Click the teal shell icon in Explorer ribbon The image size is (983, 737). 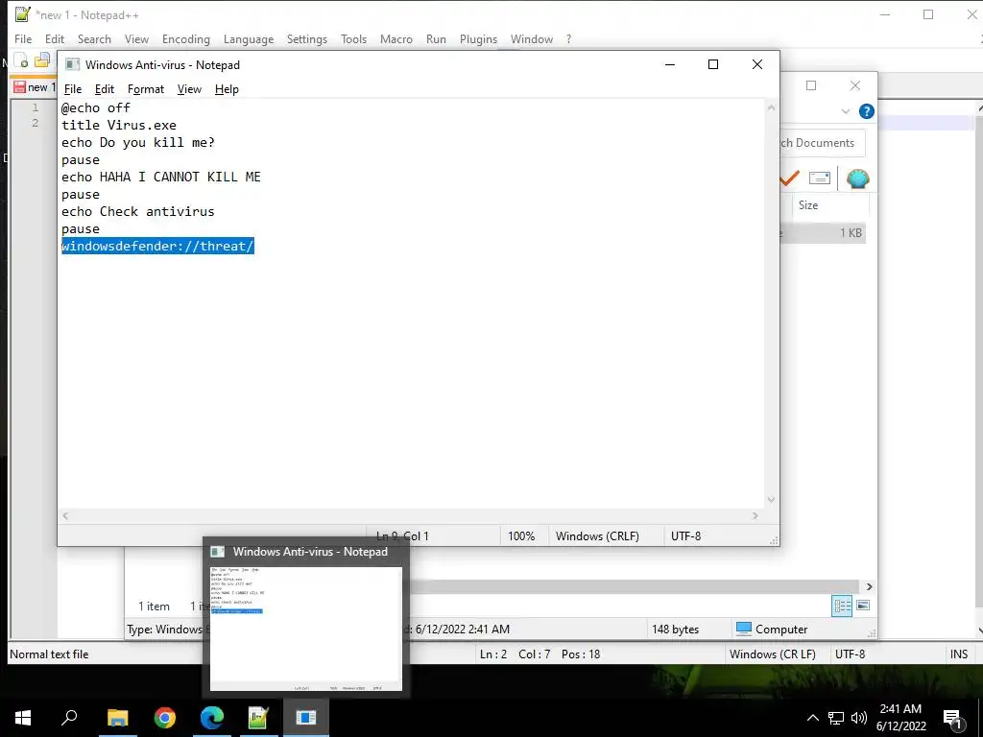[857, 178]
